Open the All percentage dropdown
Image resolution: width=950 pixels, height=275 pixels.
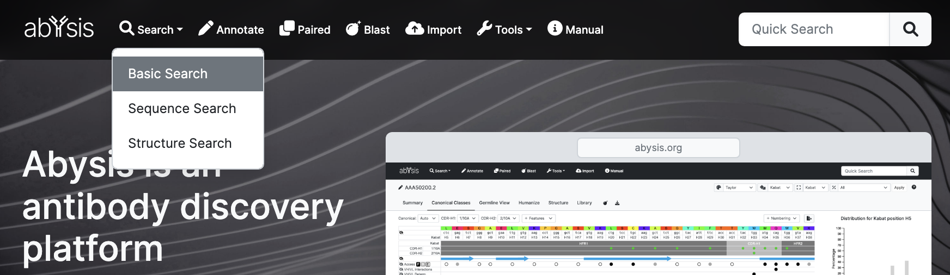(x=864, y=187)
